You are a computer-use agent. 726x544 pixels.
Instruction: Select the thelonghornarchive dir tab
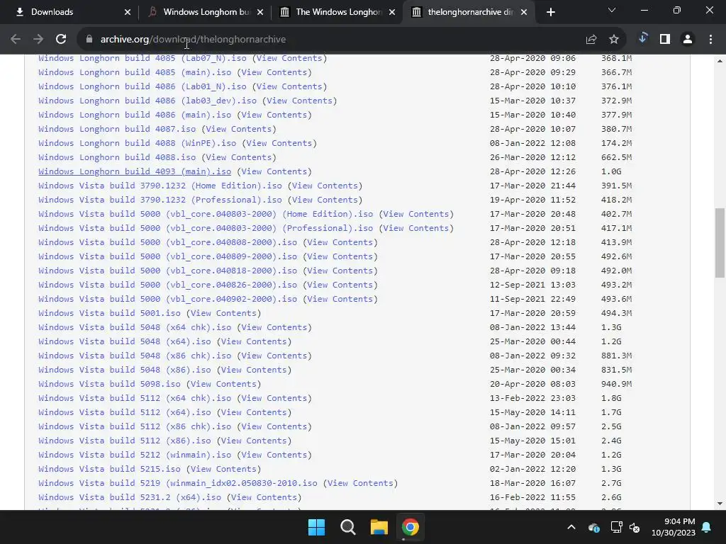[x=470, y=12]
